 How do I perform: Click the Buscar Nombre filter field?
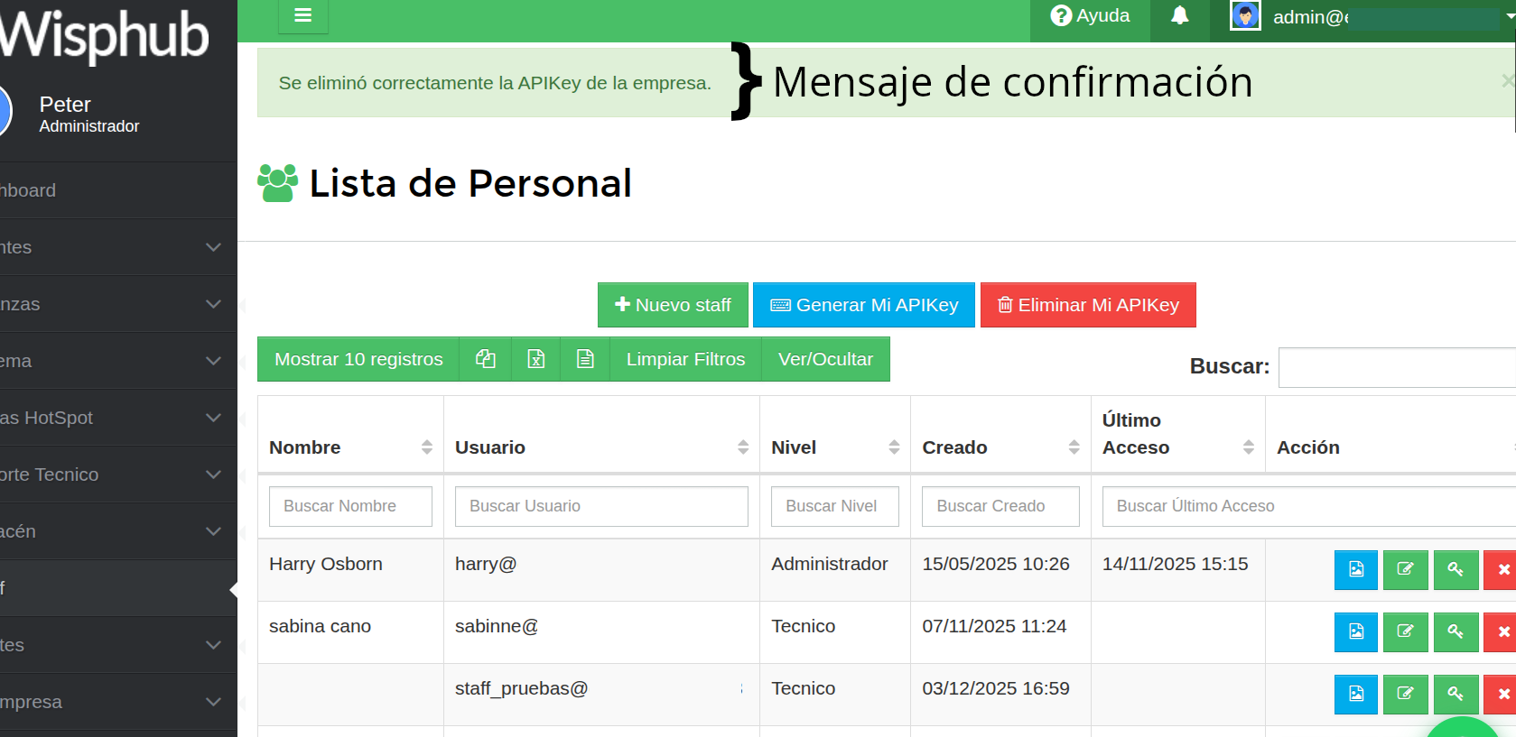350,506
